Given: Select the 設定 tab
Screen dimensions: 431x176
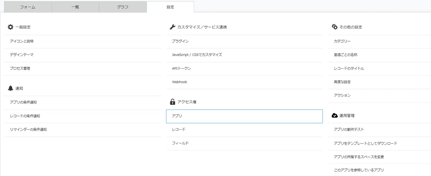Looking at the screenshot, I should click(x=170, y=7).
